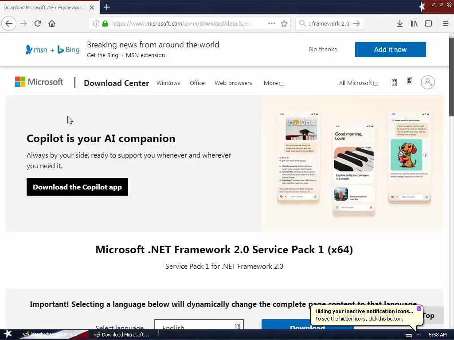The height and width of the screenshot is (340, 454).
Task: Switch to Download Microsoft taskbar button
Action: [124, 335]
